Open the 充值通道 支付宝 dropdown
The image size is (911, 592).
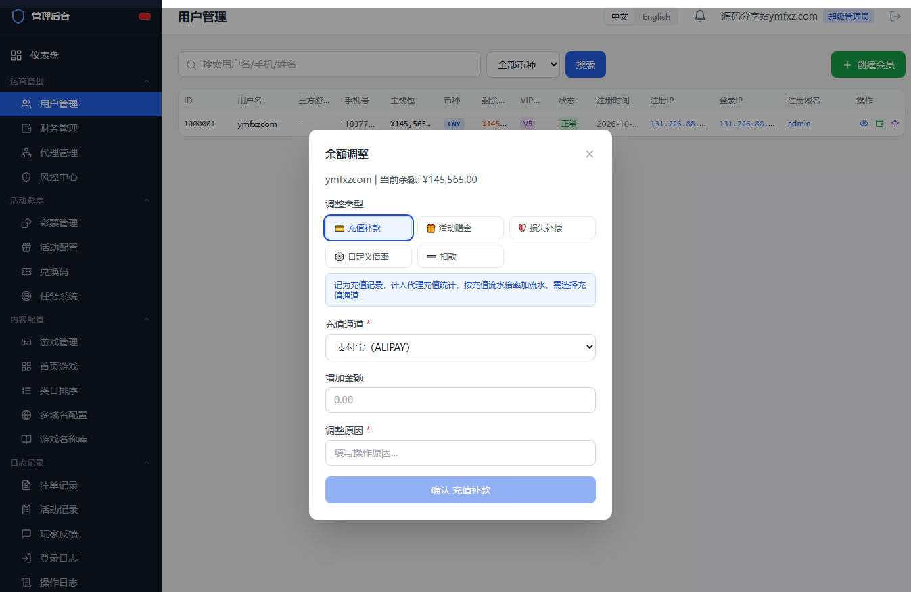coord(461,347)
